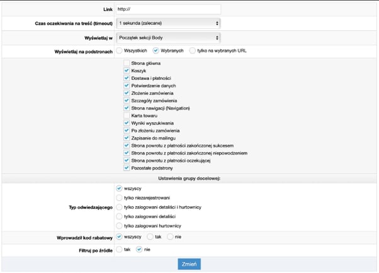Uncheck 'Zapisanie do mailingu' checkbox
This screenshot has width=379, height=273.
(127, 138)
